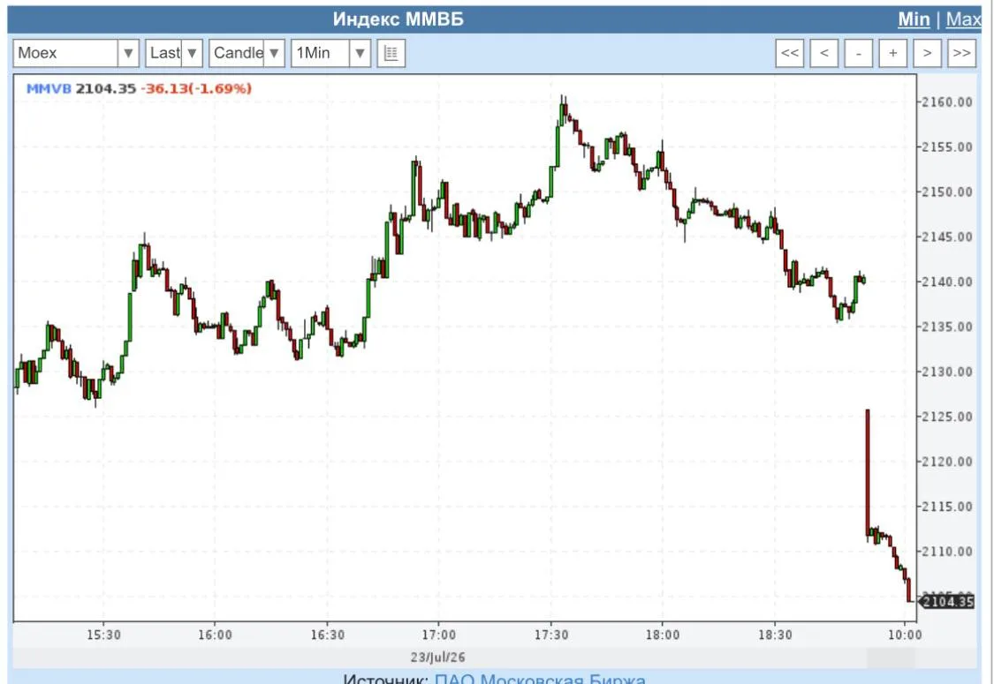Screen dimensions: 994x684
Task: Select the Min chart size link
Action: [x=914, y=19]
